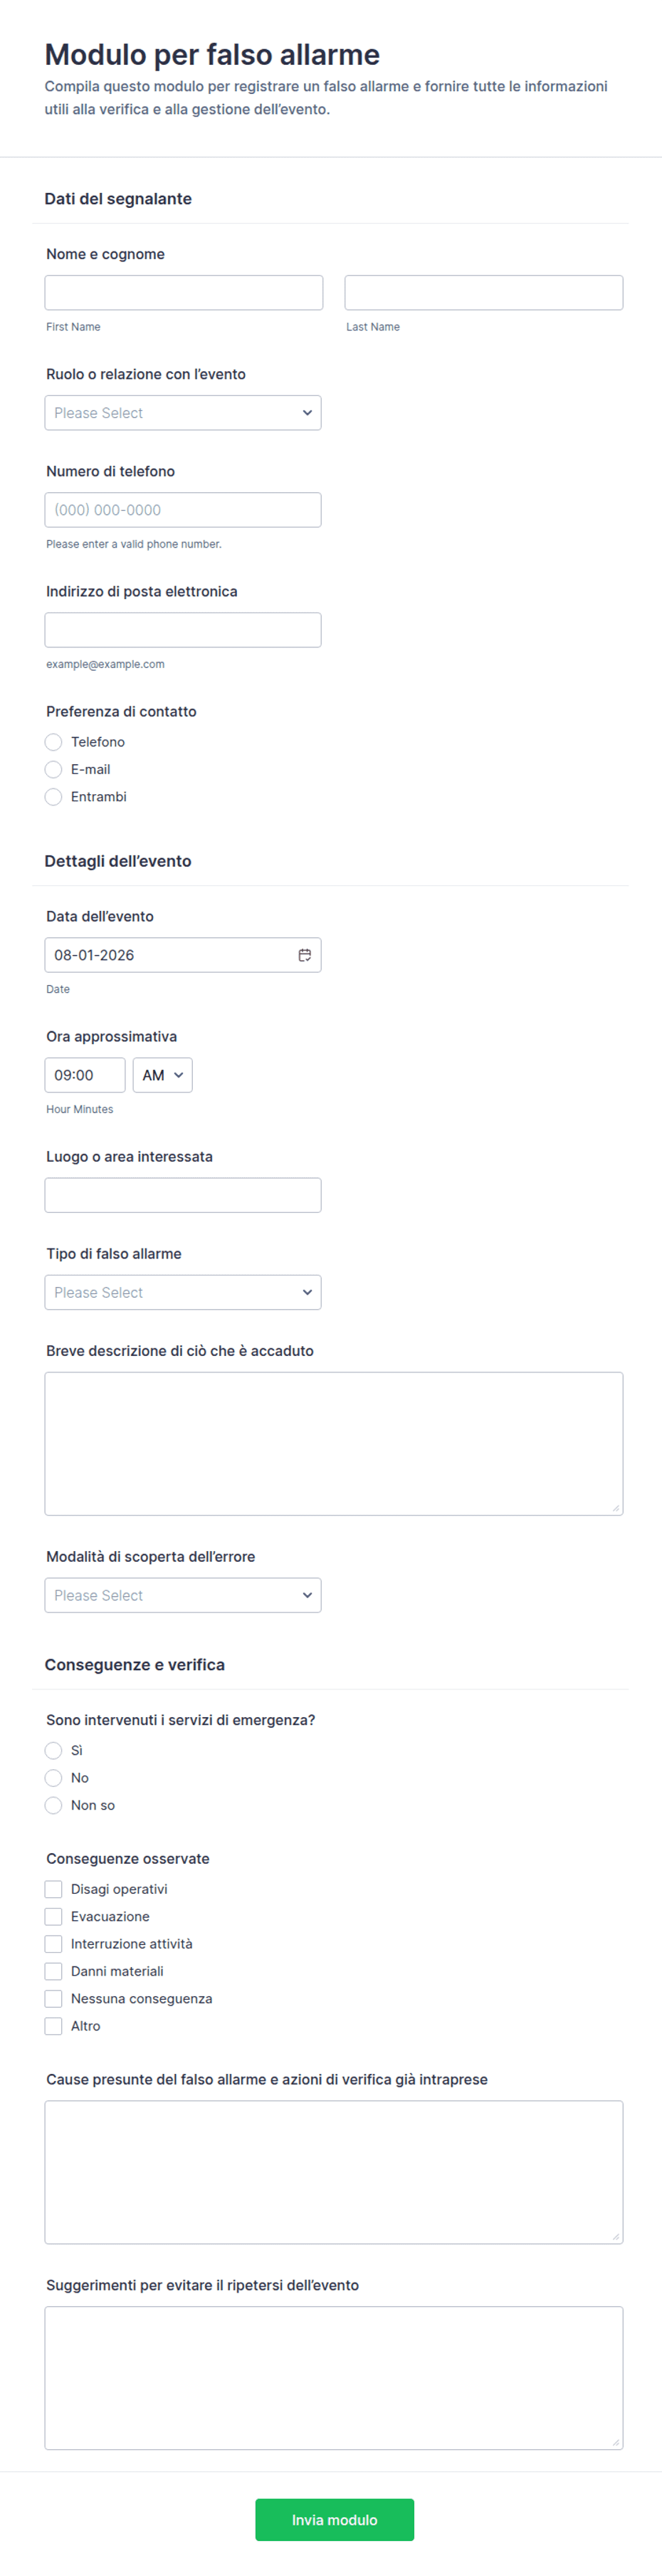The height and width of the screenshot is (2576, 662).
Task: Open Modalità di scoperta dell'errore dropdown
Action: click(x=183, y=1595)
